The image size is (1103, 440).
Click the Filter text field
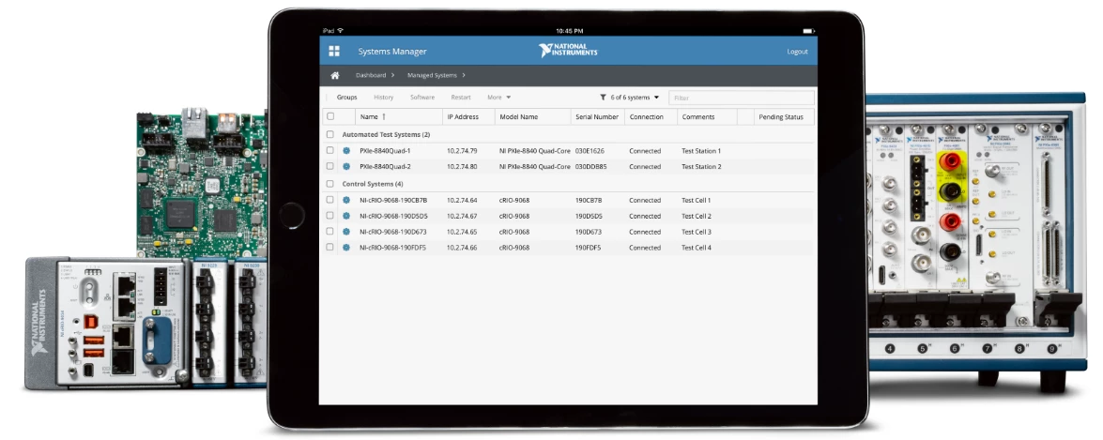pos(742,98)
